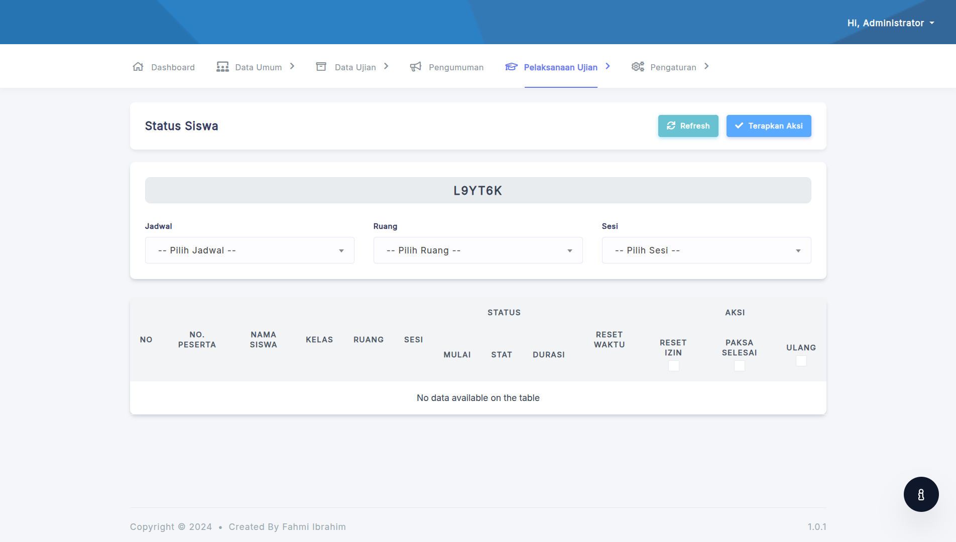Open the Pilih Jadwal dropdown
Screen dimensions: 956x542
point(250,250)
